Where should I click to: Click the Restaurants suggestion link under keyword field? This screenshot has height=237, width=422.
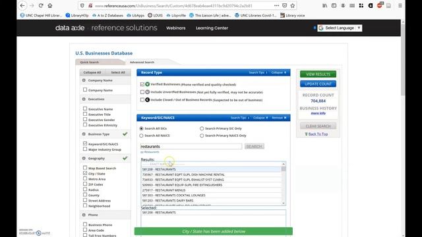click(152, 152)
